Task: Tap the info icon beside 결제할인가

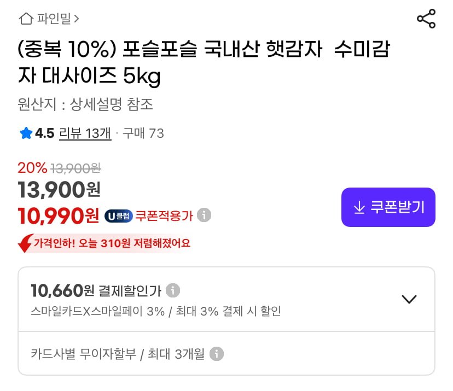Action: click(173, 290)
